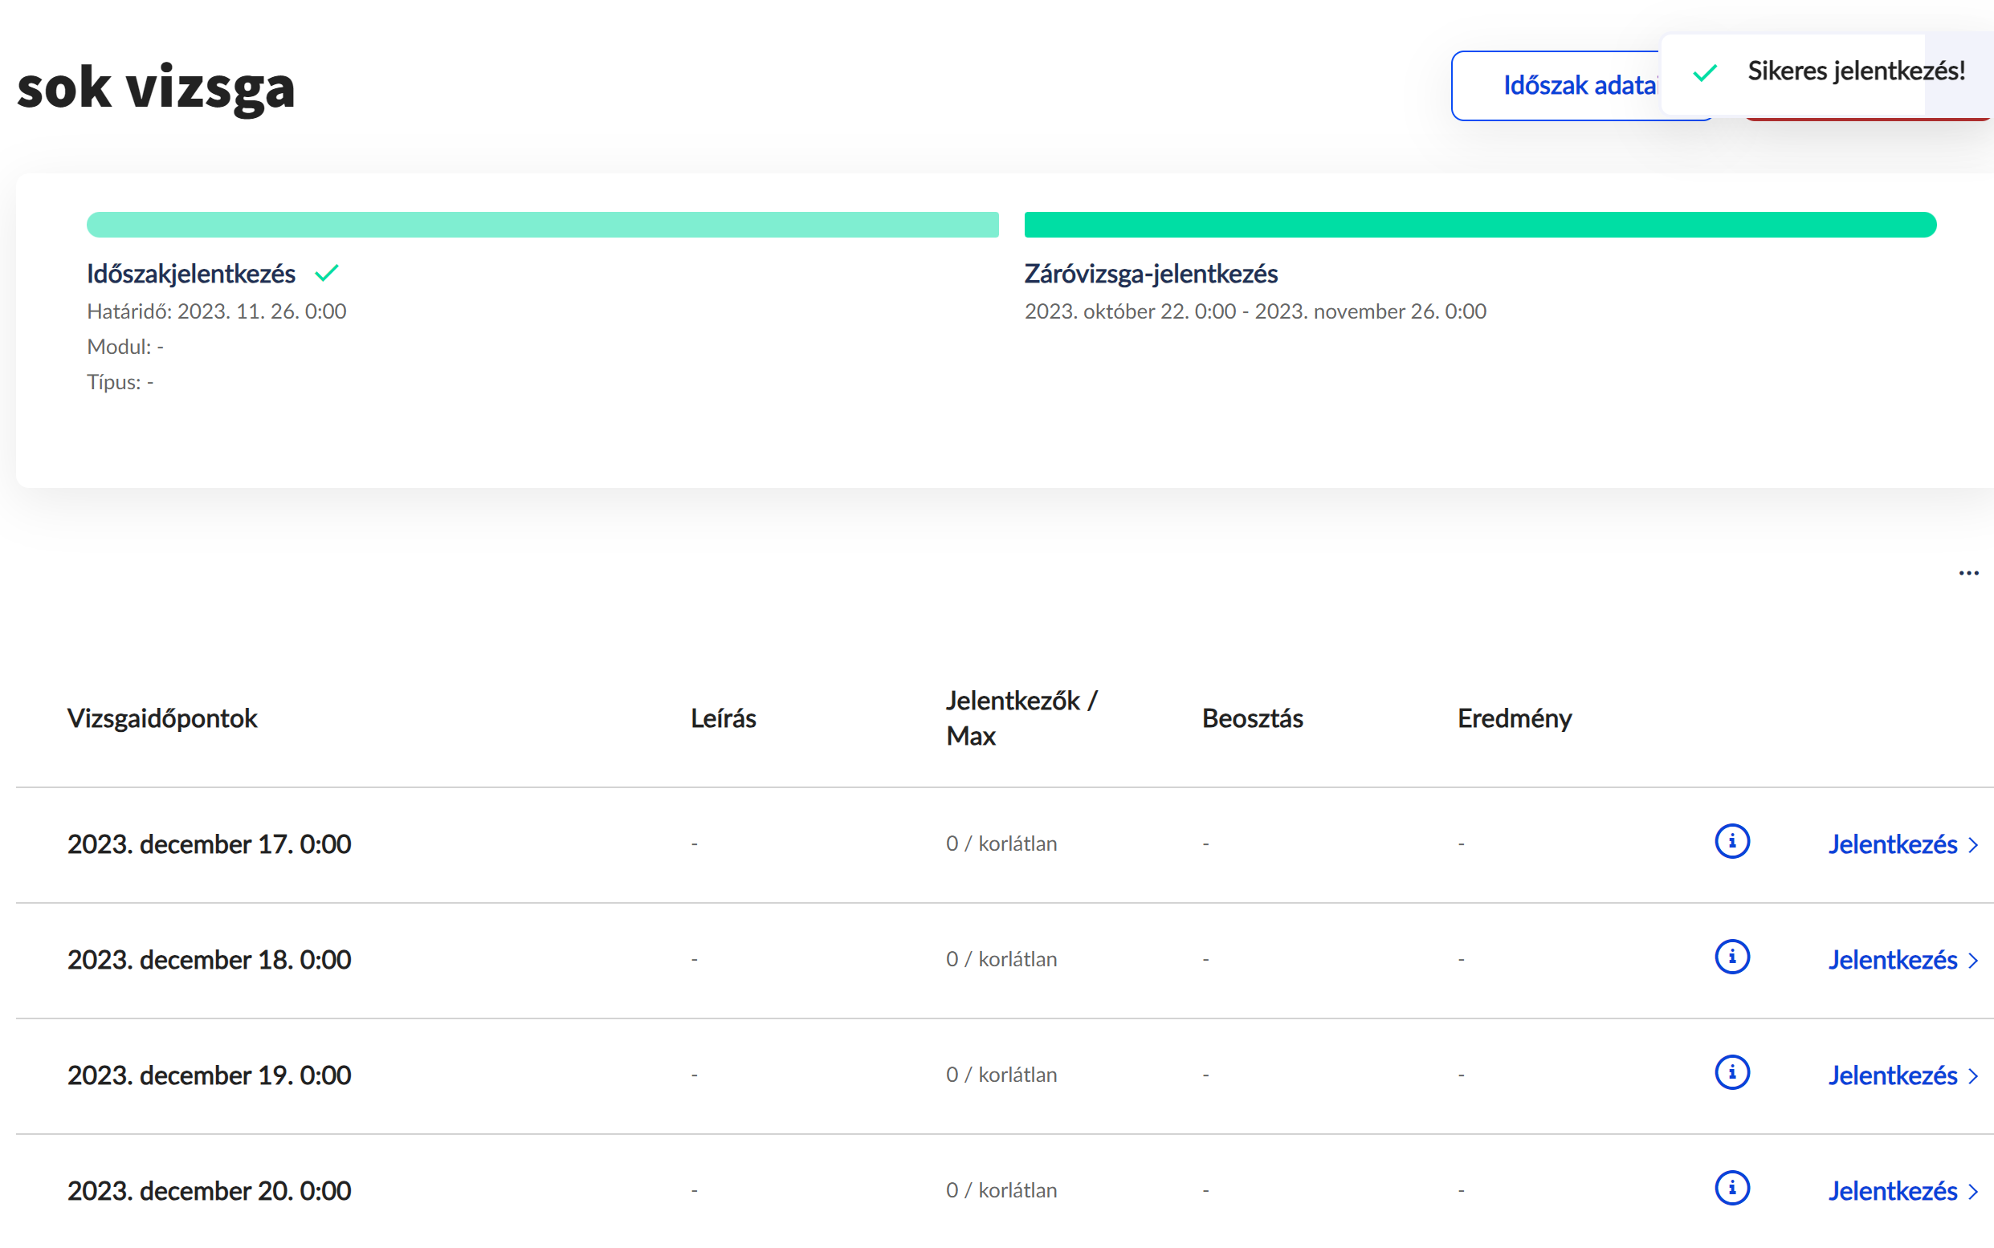Click the bright green Záróvizsga progress bar

pos(1479,225)
